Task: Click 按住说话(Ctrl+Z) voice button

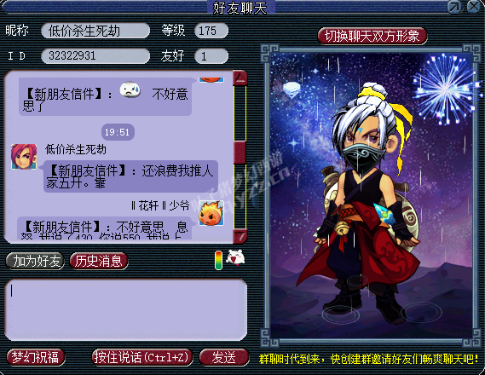Action: click(142, 358)
